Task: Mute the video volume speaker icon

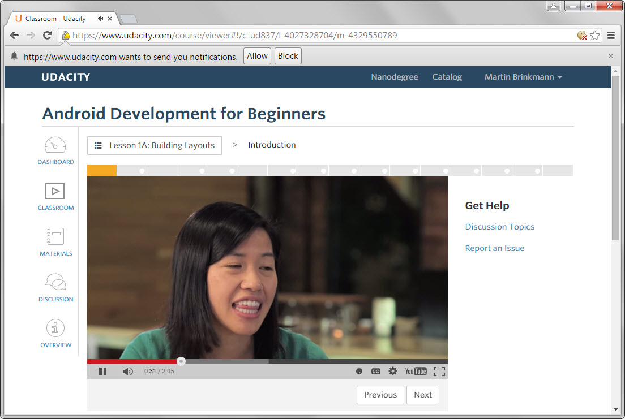Action: point(127,371)
